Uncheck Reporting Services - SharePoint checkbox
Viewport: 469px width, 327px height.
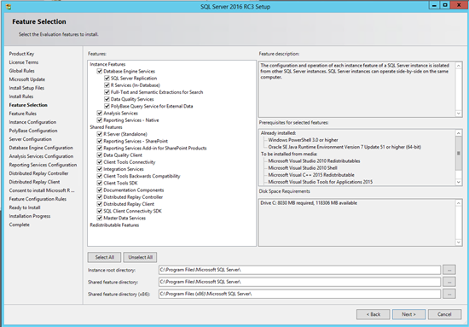[100, 141]
